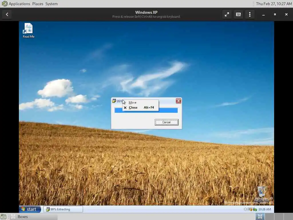Click the Thu Feb 27 date and time
The image size is (293, 220).
click(274, 4)
